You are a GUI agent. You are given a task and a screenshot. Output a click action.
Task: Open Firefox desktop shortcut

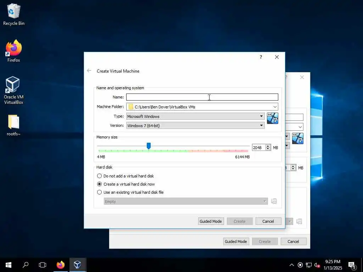(14, 51)
